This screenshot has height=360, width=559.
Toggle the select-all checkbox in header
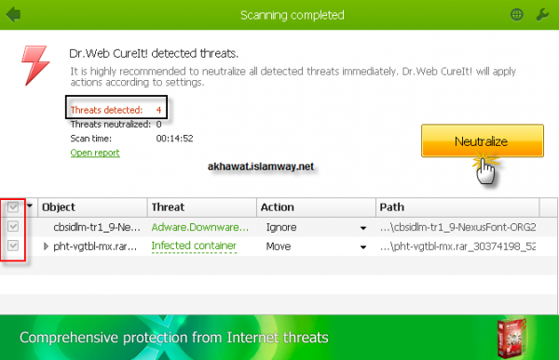[13, 207]
